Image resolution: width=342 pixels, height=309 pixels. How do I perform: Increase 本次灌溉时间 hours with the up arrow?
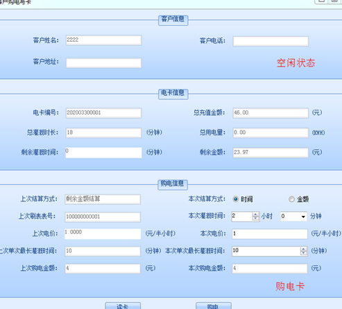pyautogui.click(x=255, y=215)
